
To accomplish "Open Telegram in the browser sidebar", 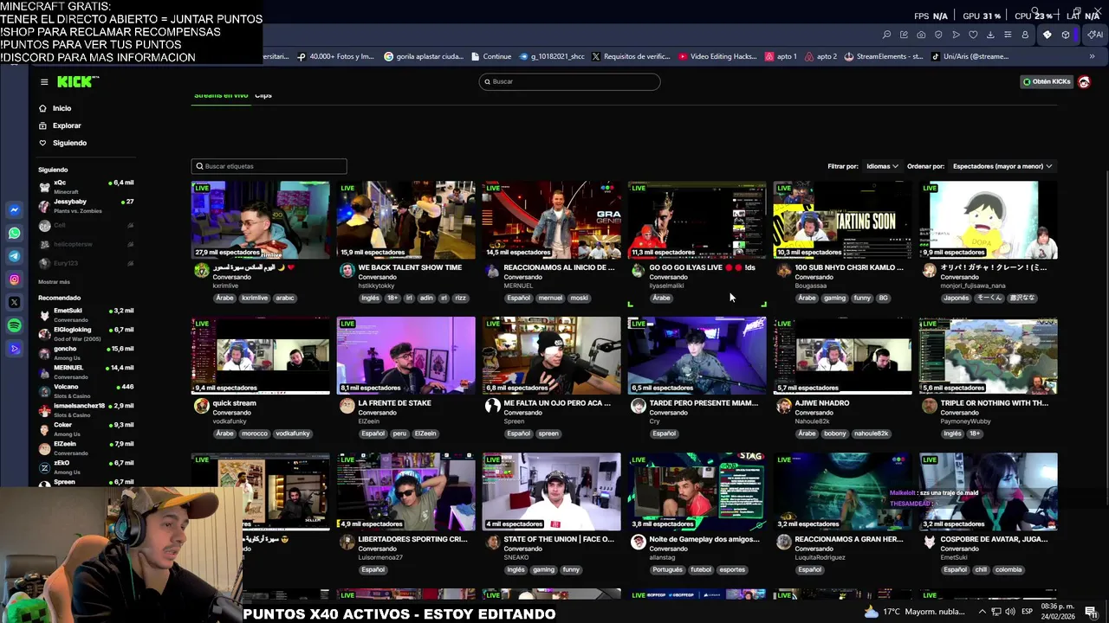I will point(14,256).
